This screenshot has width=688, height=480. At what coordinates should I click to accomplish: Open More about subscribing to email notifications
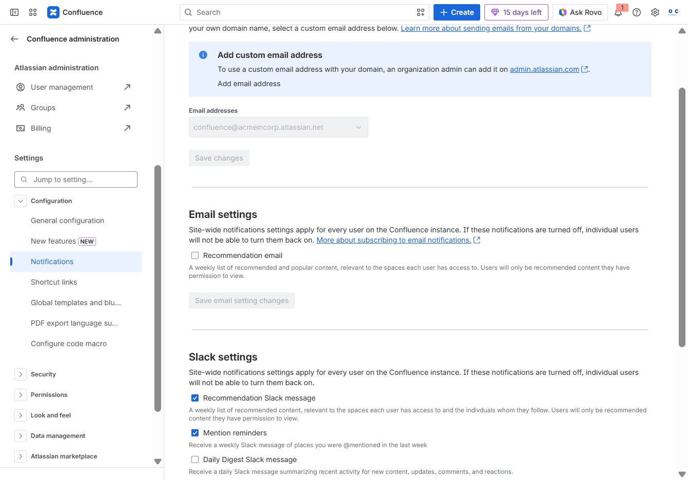(394, 240)
